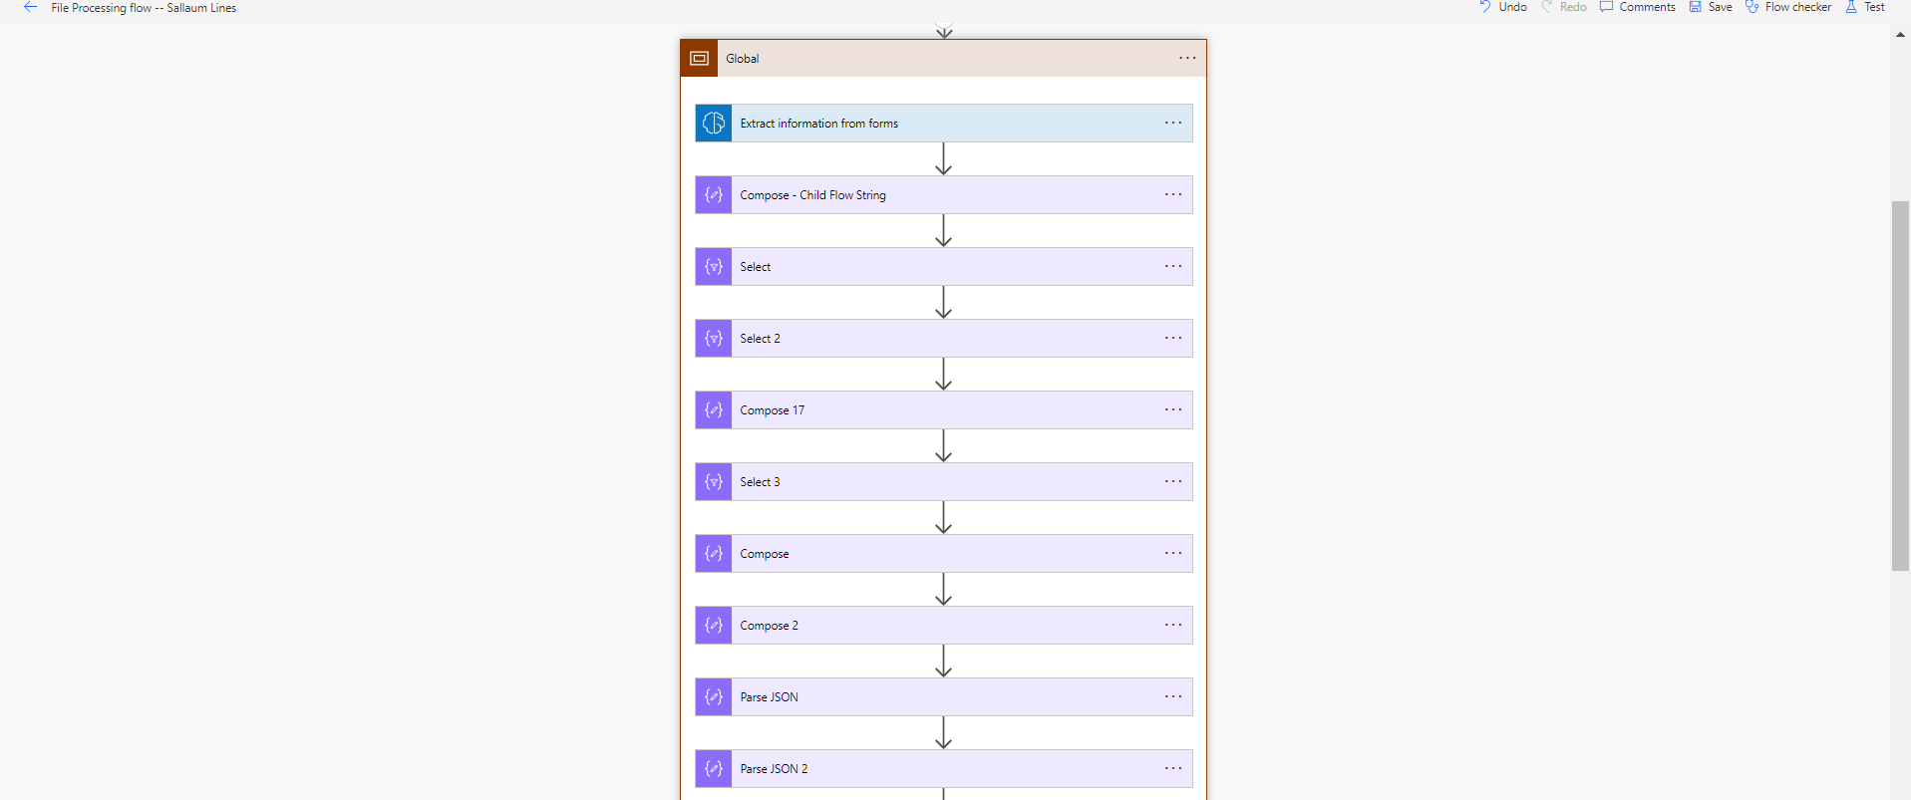The image size is (1911, 800).
Task: Click Undo in the command bar
Action: 1503,7
